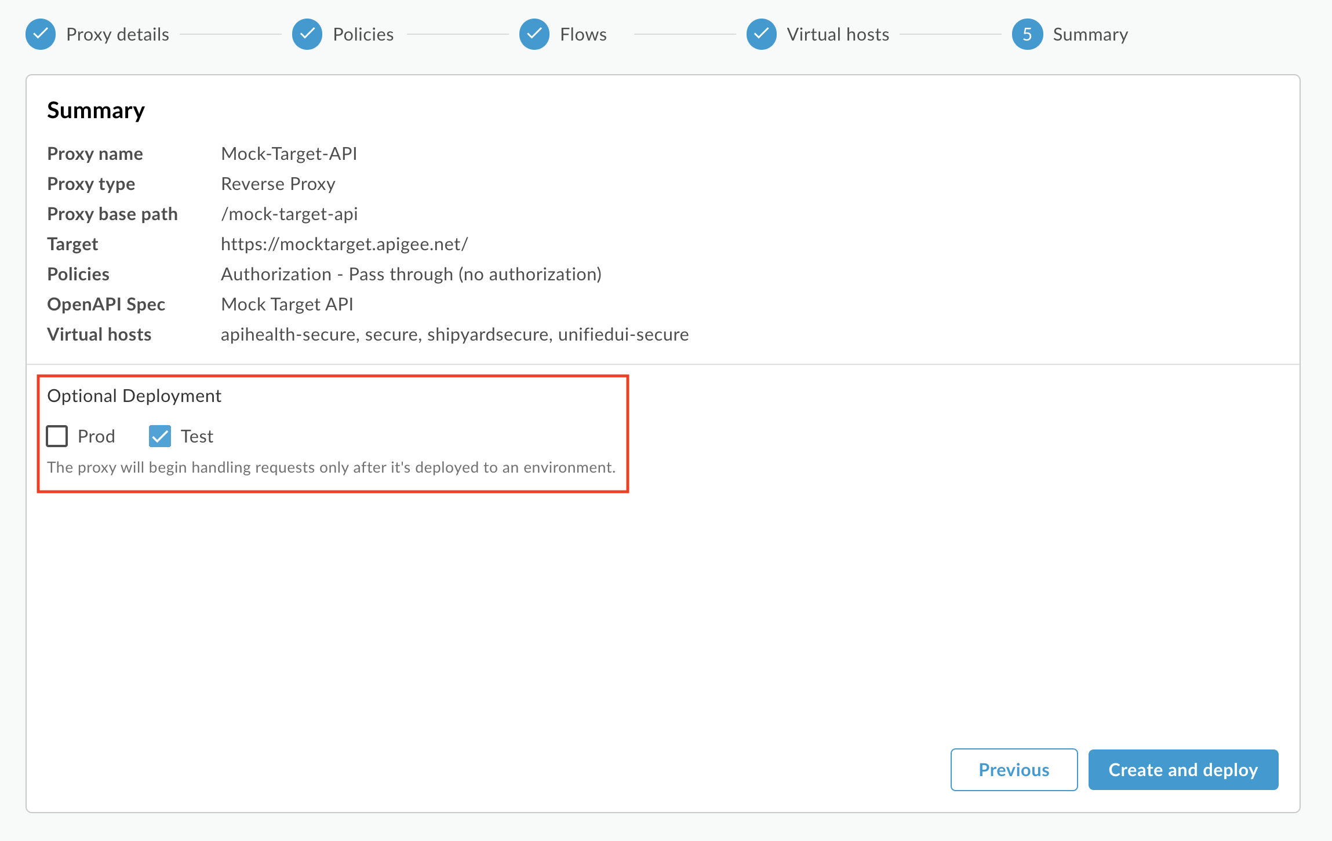This screenshot has width=1332, height=841.
Task: Click the /mock-target-api base path value
Action: tap(289, 214)
